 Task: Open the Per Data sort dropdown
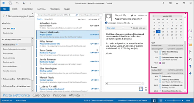click(x=82, y=19)
